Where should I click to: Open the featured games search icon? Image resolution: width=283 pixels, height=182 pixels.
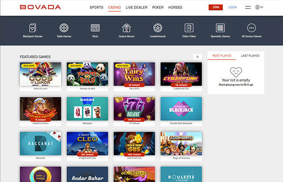click(198, 57)
